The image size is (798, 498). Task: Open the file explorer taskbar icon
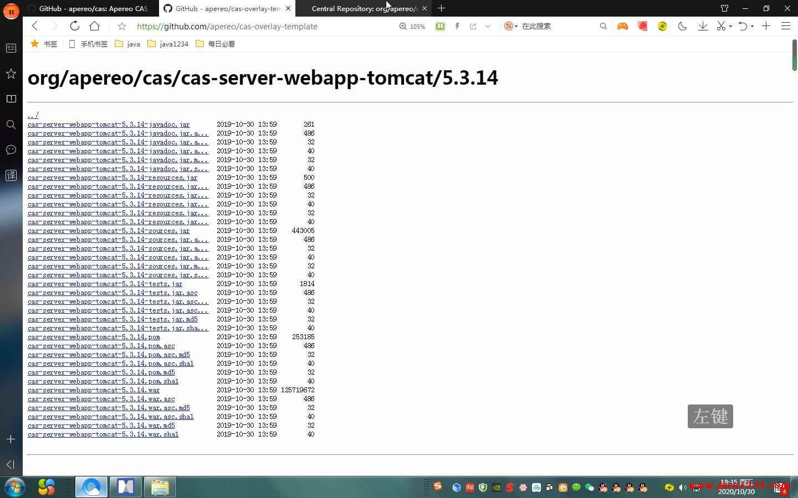pos(160,487)
